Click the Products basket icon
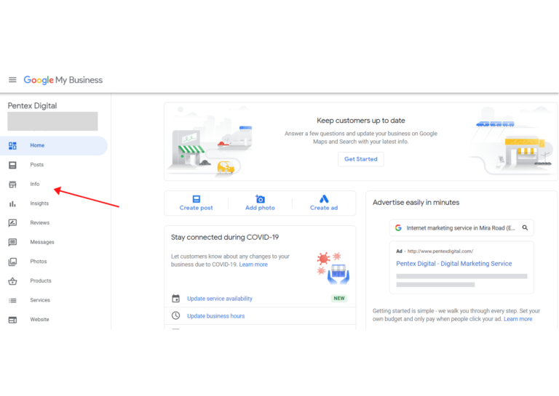The height and width of the screenshot is (396, 559). pos(12,280)
